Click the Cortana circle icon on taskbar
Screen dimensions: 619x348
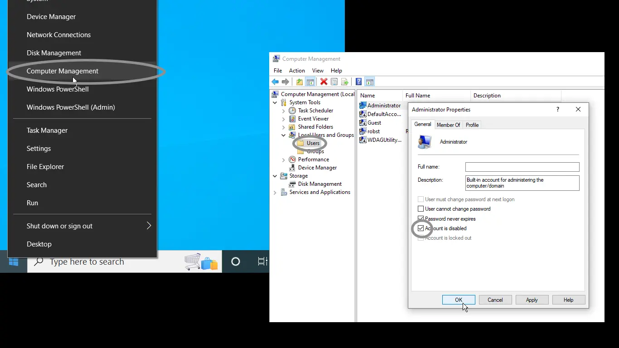[236, 261]
